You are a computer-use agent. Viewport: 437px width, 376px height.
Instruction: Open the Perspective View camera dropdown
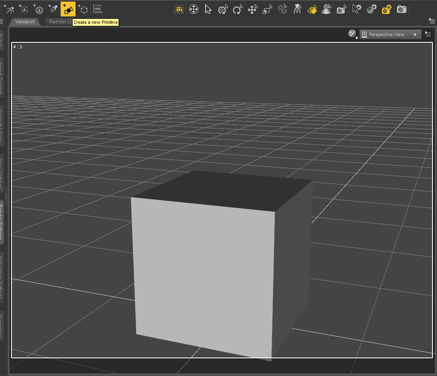[390, 34]
